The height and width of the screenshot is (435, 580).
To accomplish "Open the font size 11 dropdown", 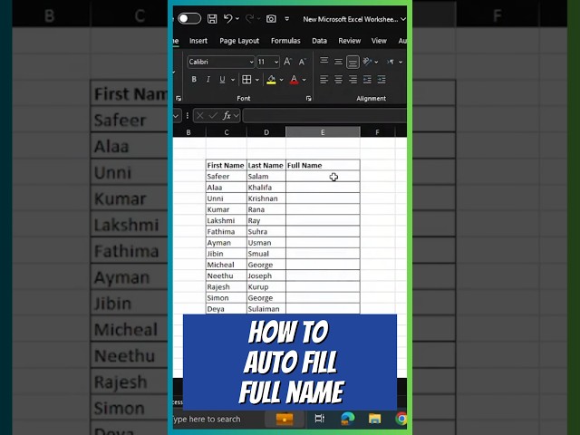I will coord(275,63).
